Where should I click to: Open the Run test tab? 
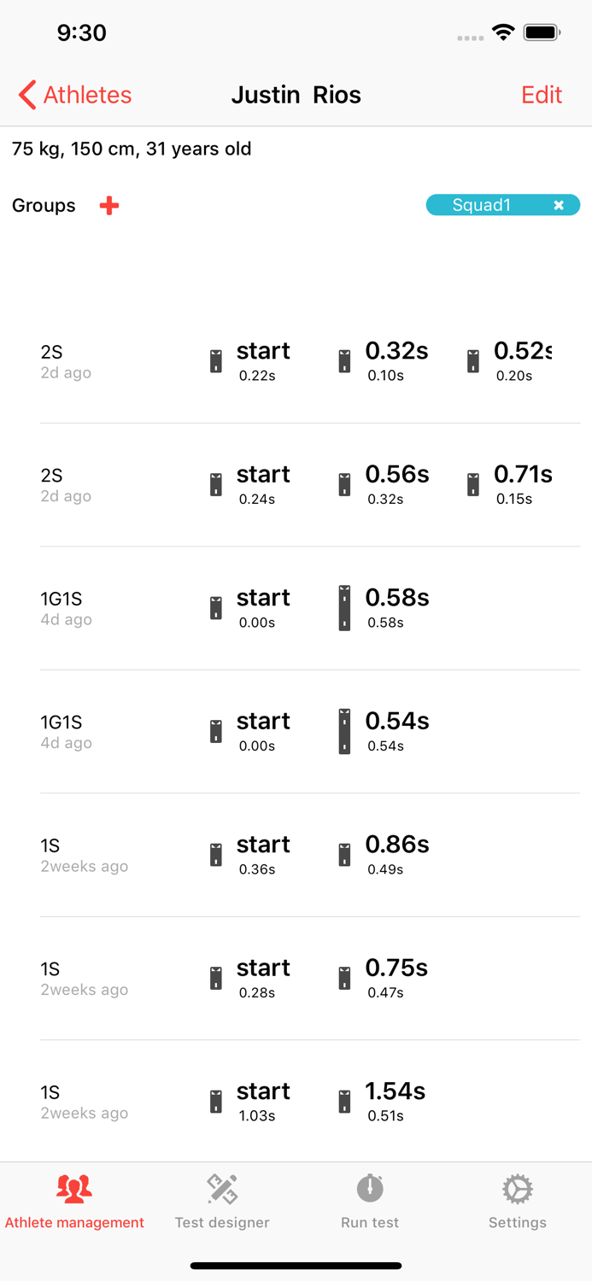[370, 1202]
